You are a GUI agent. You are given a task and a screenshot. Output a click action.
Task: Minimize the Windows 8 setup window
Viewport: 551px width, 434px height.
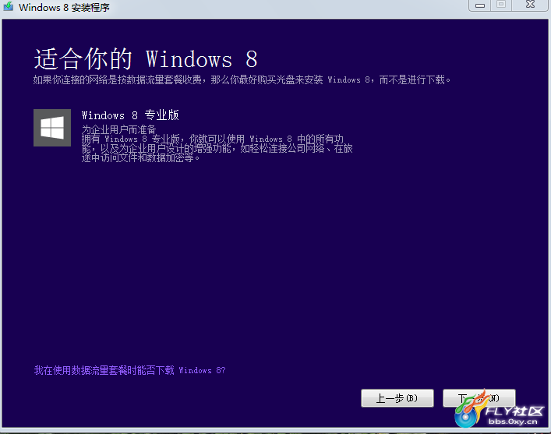tap(479, 5)
